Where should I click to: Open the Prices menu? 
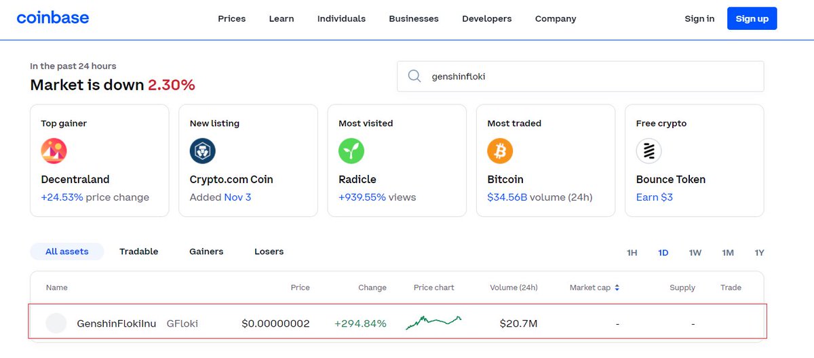pyautogui.click(x=232, y=18)
